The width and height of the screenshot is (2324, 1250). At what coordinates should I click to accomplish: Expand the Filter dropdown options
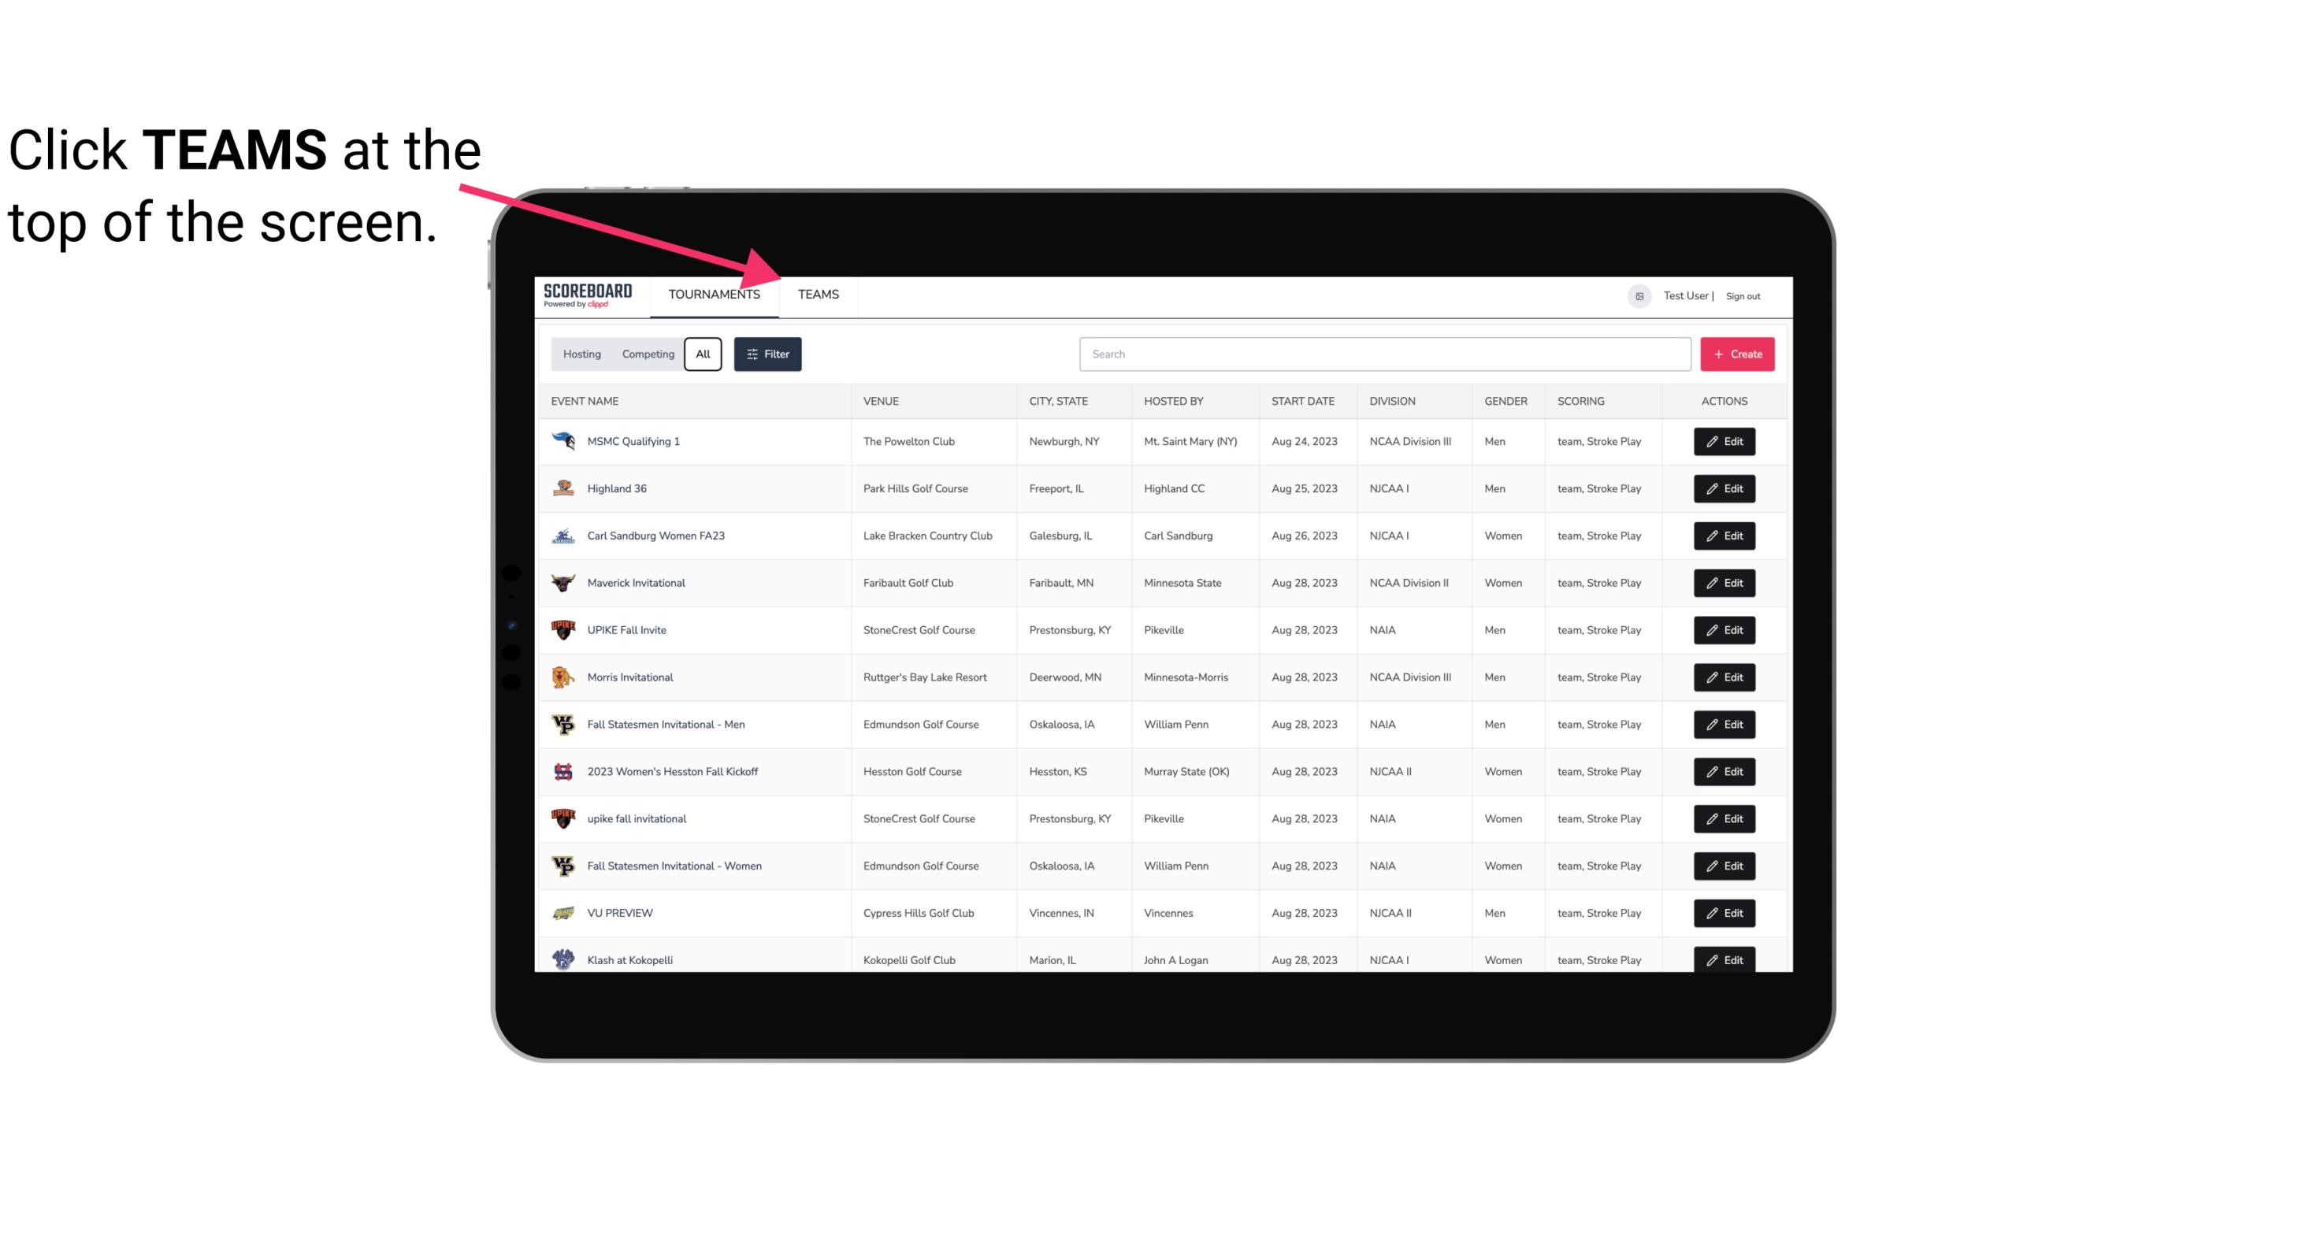(x=767, y=354)
